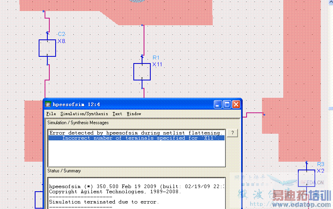Select the C2 X8 component box
This screenshot has height=209, width=333.
coord(47,48)
